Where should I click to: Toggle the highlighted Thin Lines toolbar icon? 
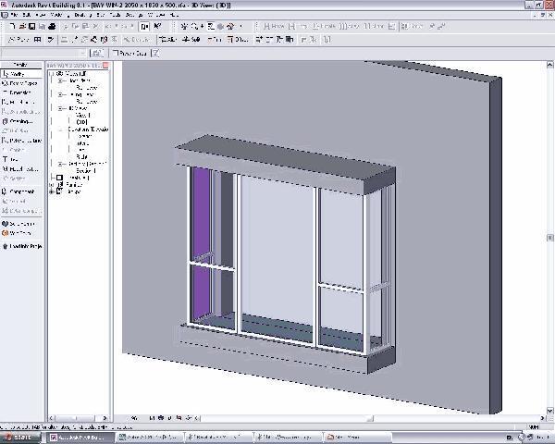pyautogui.click(x=145, y=27)
